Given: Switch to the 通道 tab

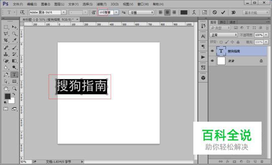Looking at the screenshot, I should [x=232, y=22].
